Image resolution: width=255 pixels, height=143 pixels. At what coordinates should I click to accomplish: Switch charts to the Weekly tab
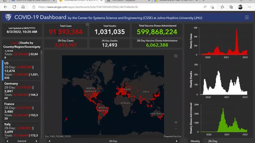coord(195,141)
